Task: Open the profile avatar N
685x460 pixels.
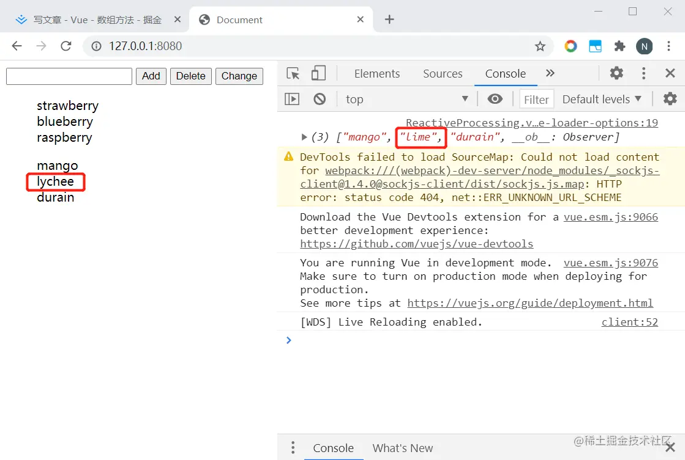Action: click(x=645, y=46)
